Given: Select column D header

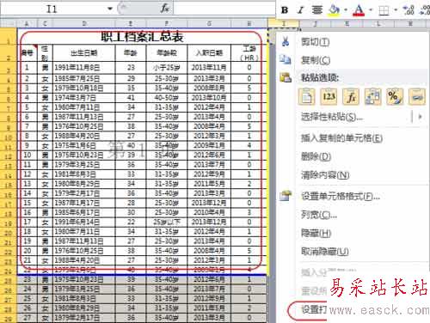Looking at the screenshot, I should [84, 23].
